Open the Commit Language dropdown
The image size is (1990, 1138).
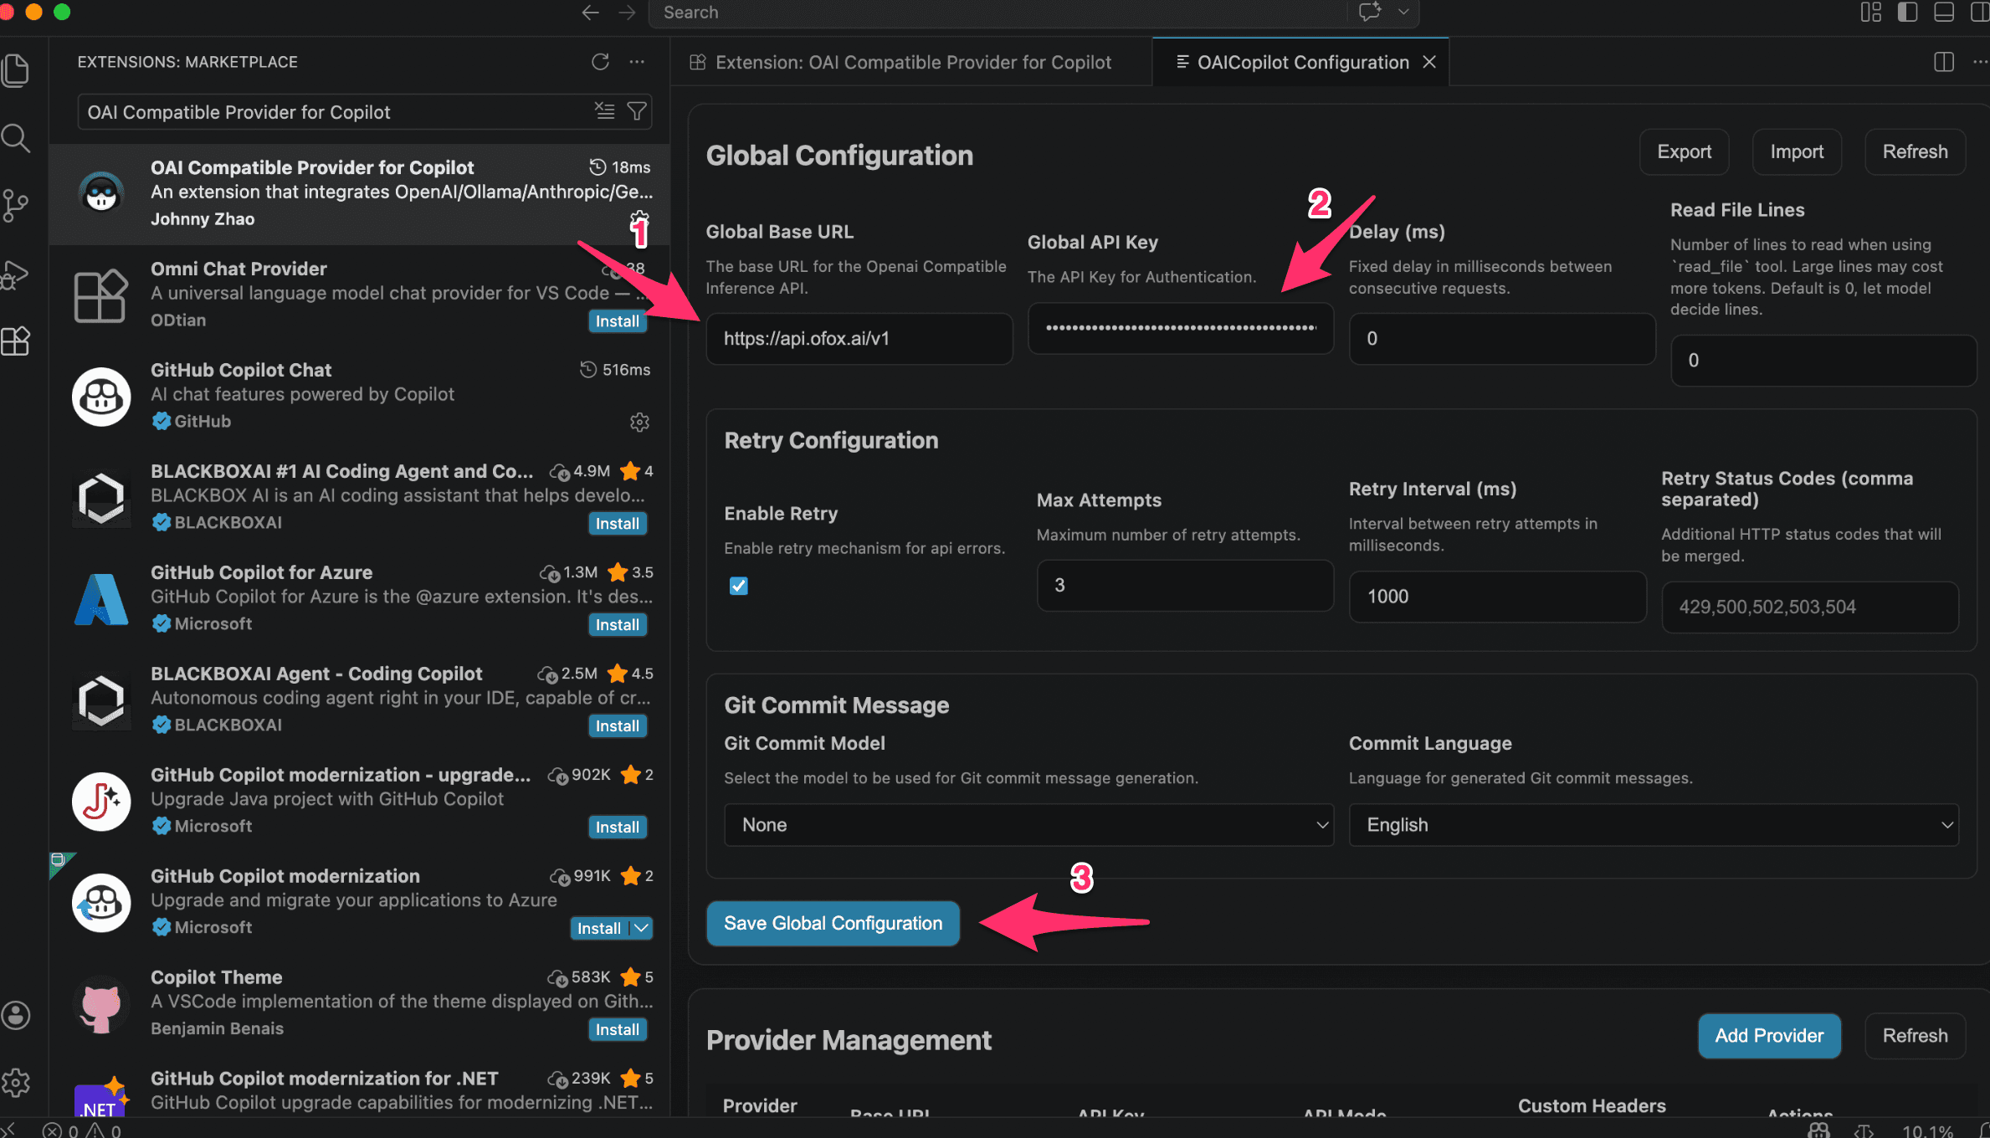click(x=1653, y=825)
